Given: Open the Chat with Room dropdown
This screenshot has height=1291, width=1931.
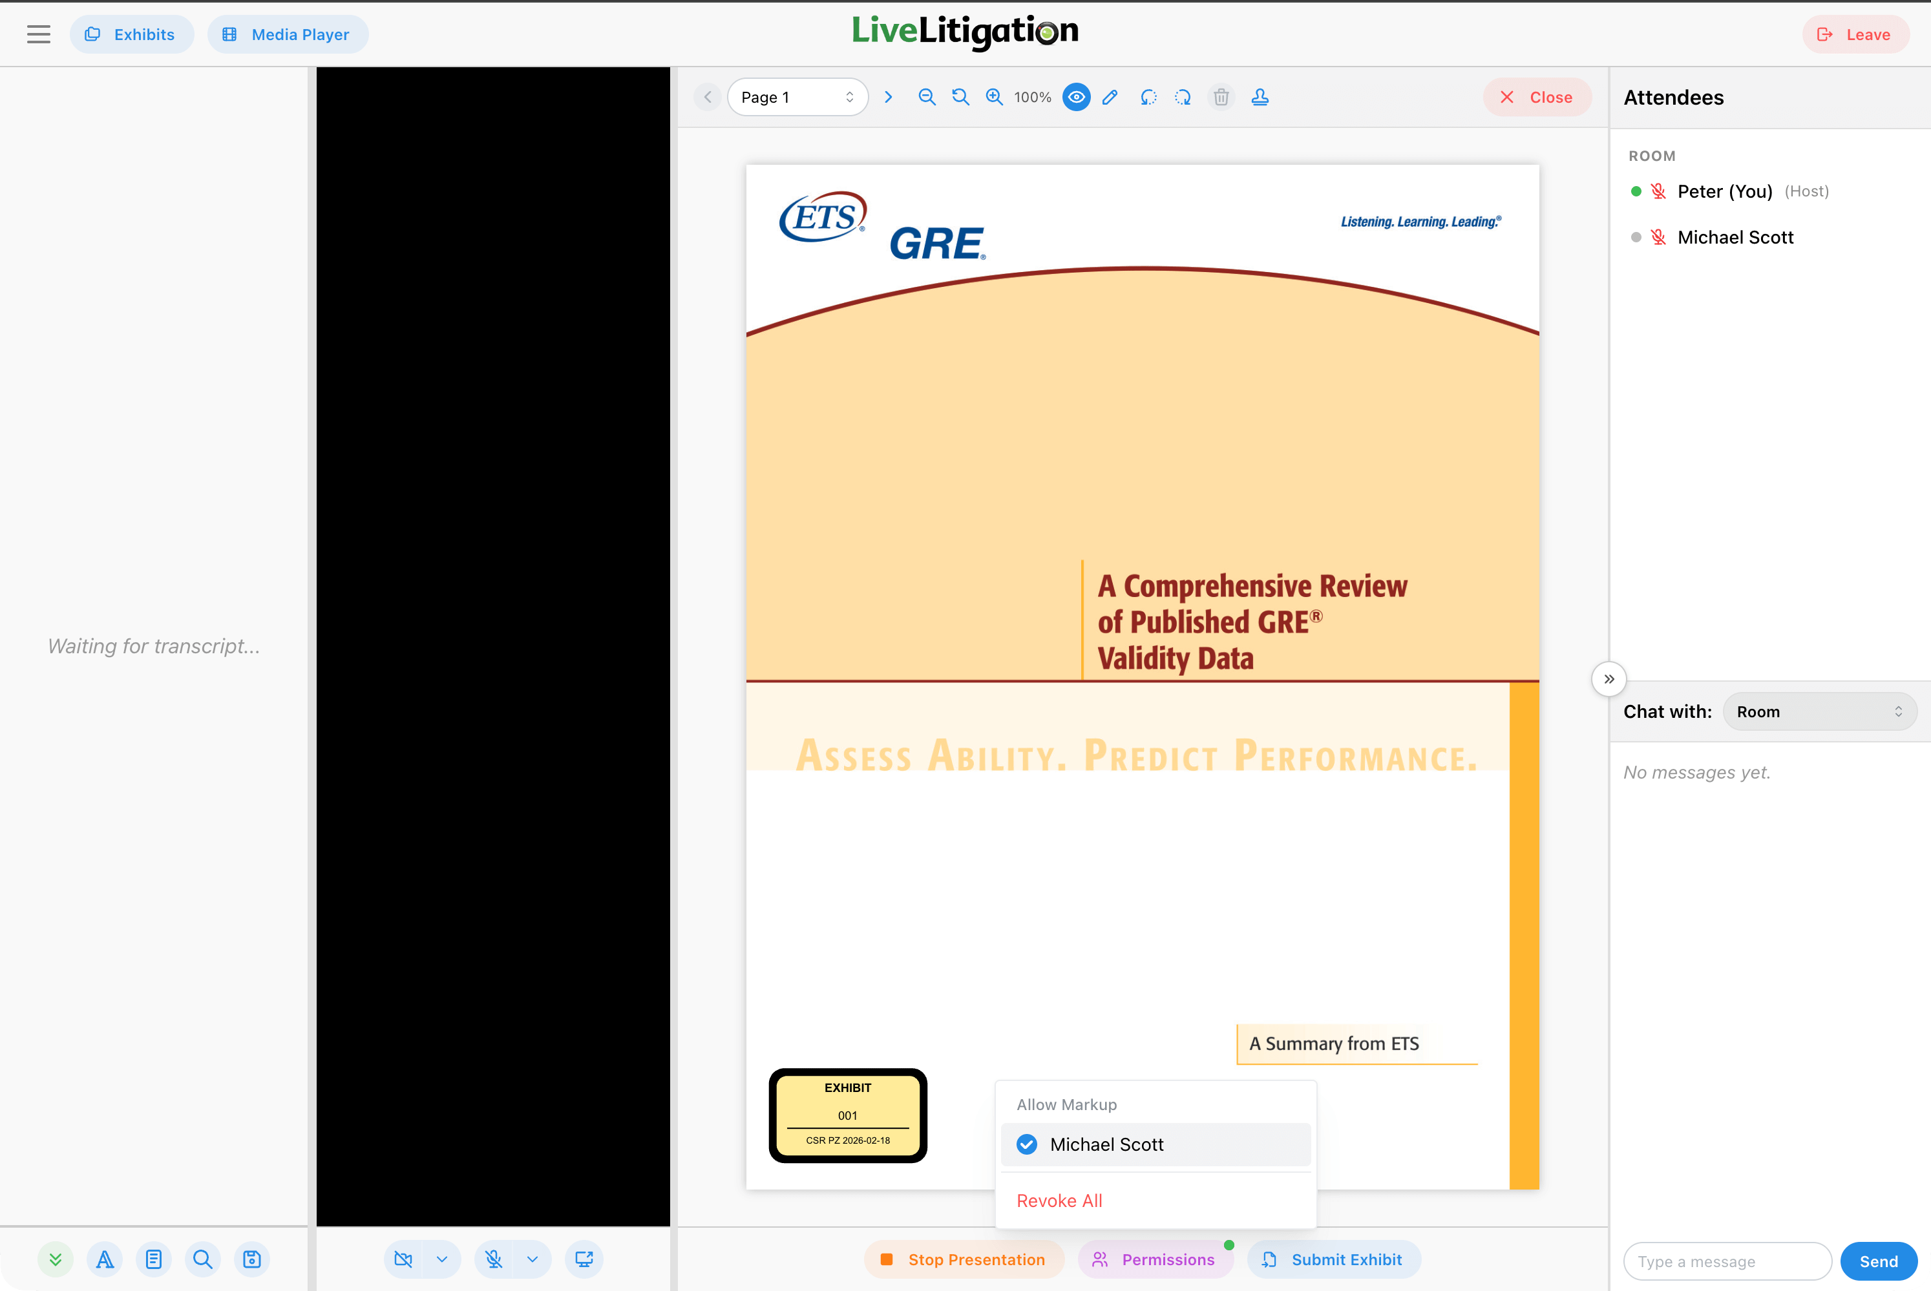Looking at the screenshot, I should coord(1819,711).
